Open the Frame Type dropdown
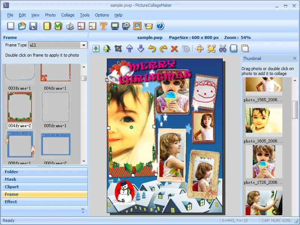300x225 pixels. click(x=84, y=45)
